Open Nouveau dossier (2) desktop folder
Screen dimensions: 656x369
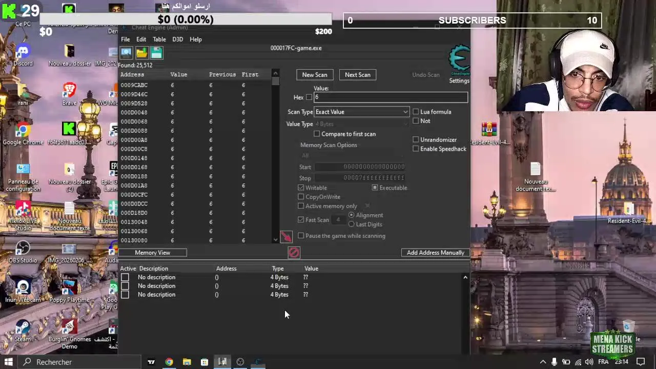tap(69, 177)
